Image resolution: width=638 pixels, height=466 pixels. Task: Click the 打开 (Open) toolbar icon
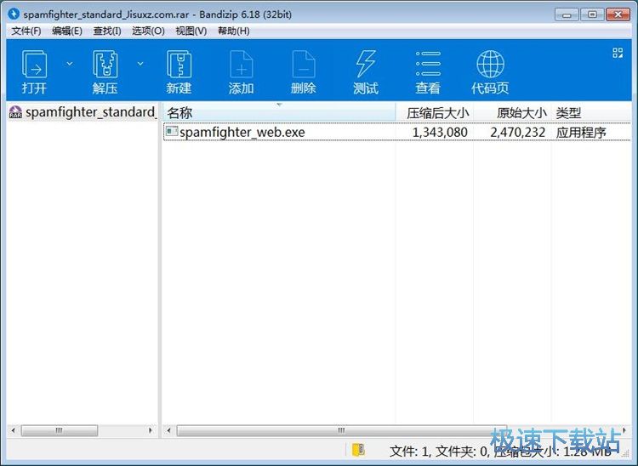pyautogui.click(x=34, y=71)
